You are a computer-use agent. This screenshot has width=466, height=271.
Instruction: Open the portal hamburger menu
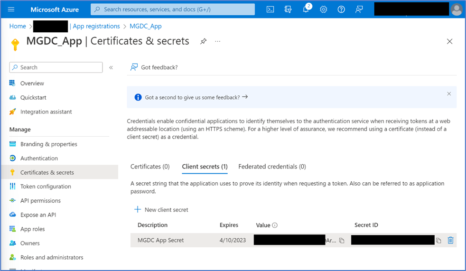[x=11, y=9]
